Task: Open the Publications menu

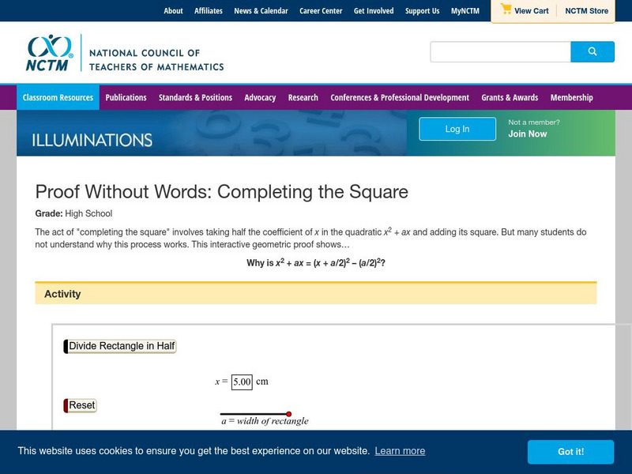Action: pos(126,98)
